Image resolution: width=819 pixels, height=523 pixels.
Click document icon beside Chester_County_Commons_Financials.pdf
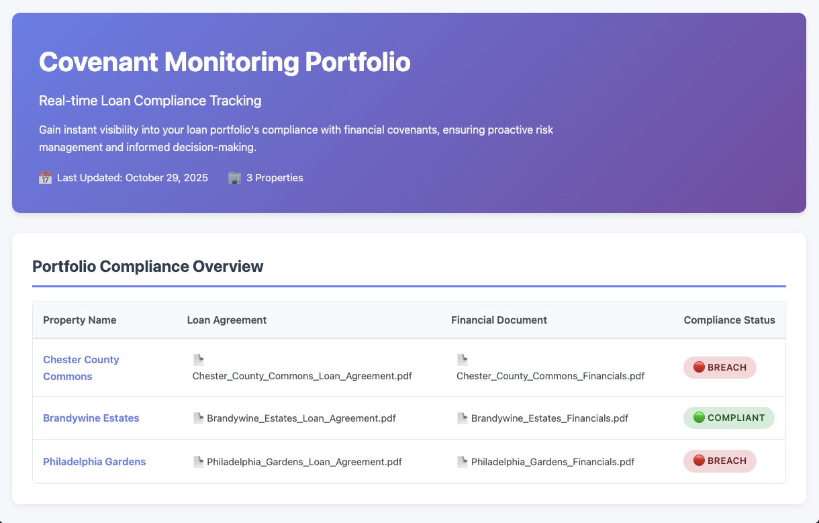pyautogui.click(x=462, y=359)
